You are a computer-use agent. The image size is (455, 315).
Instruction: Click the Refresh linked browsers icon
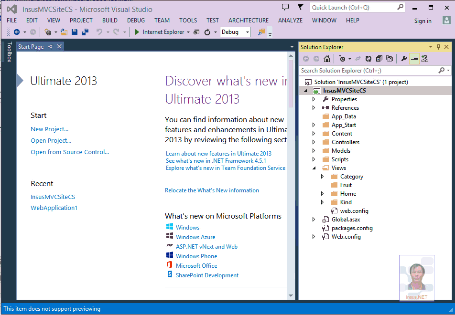(207, 32)
